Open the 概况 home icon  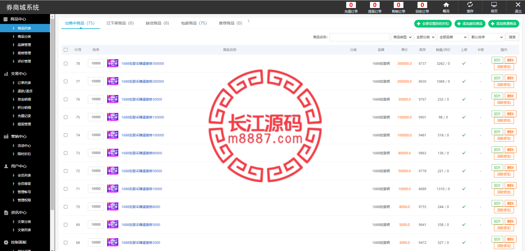[x=446, y=5]
